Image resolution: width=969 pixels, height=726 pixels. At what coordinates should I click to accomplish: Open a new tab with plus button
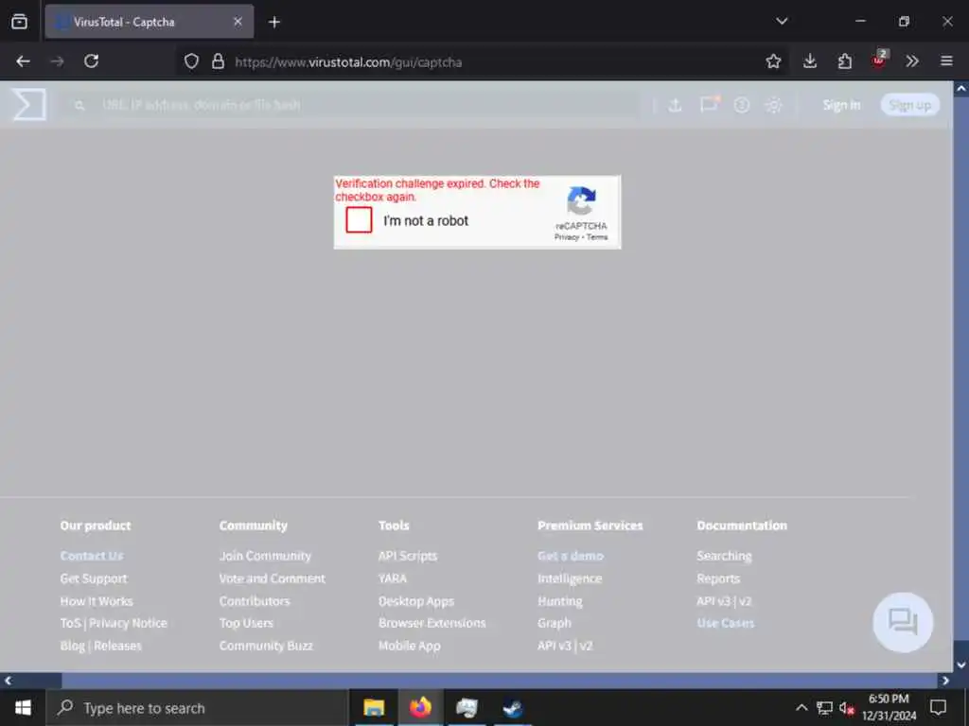274,23
